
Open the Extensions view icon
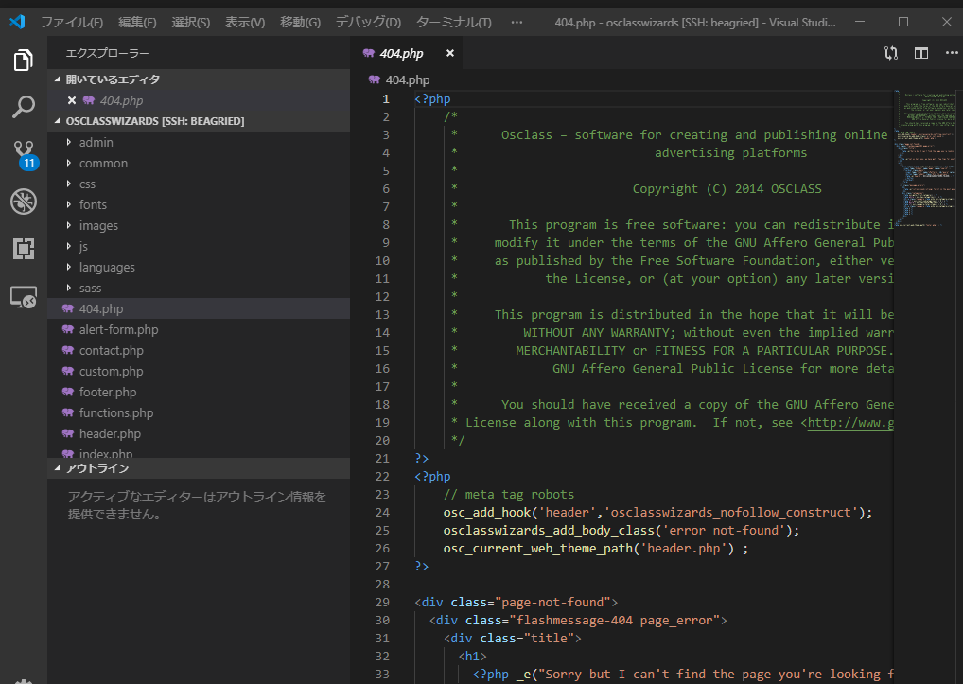click(x=24, y=248)
